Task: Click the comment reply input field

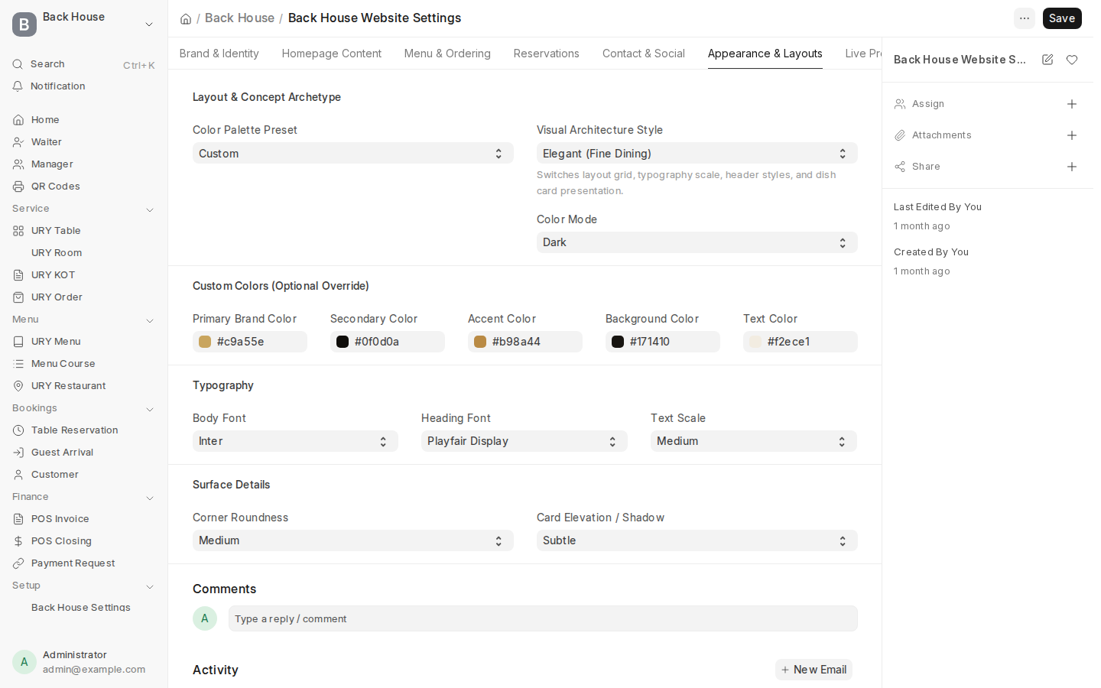Action: coord(543,618)
